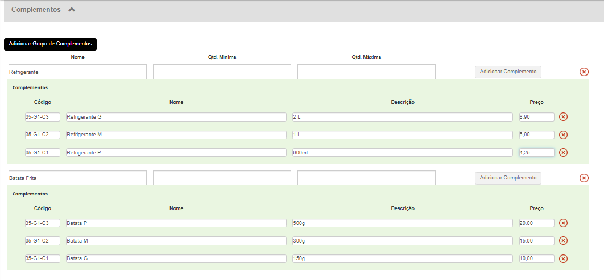Edit code field of Batata G row
This screenshot has width=604, height=280.
click(43, 259)
